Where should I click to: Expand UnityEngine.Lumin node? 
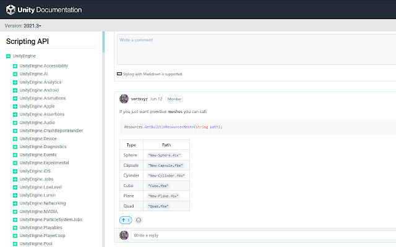(x=15, y=195)
